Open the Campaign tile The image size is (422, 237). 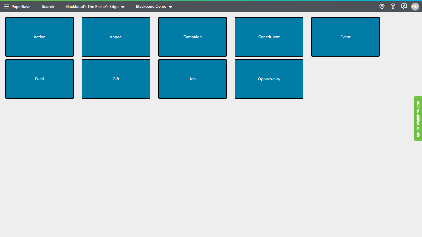pyautogui.click(x=193, y=37)
